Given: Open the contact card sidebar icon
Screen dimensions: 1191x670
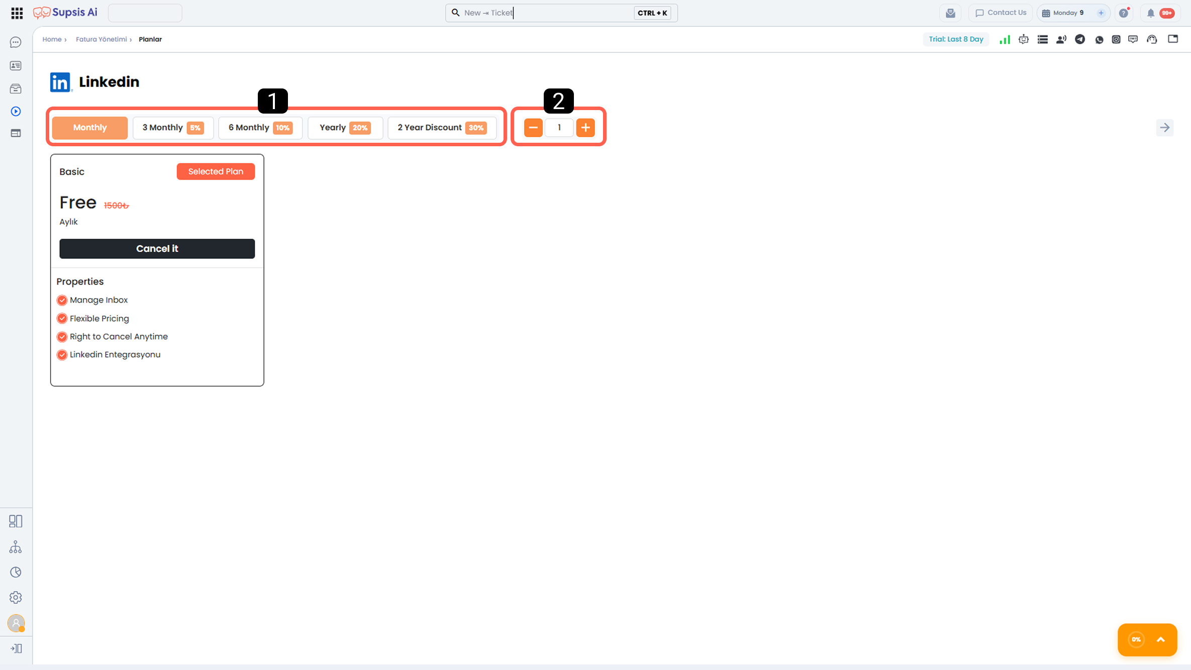Looking at the screenshot, I should point(16,66).
